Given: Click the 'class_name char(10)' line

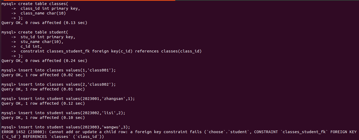Looking at the screenshot, I should pos(43,13).
